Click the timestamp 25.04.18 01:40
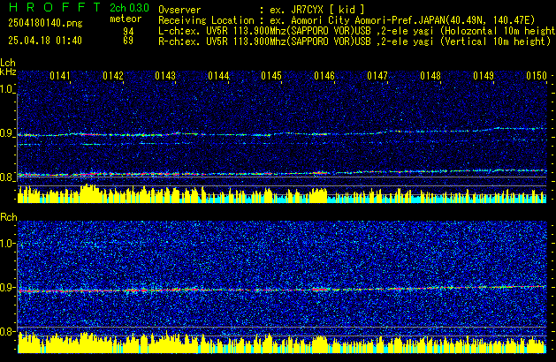This screenshot has width=556, height=362. (x=45, y=41)
